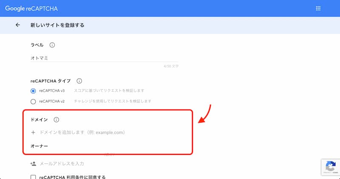Click スコアに基づいてリクエストを検証します description
The width and height of the screenshot is (340, 179).
(x=109, y=90)
